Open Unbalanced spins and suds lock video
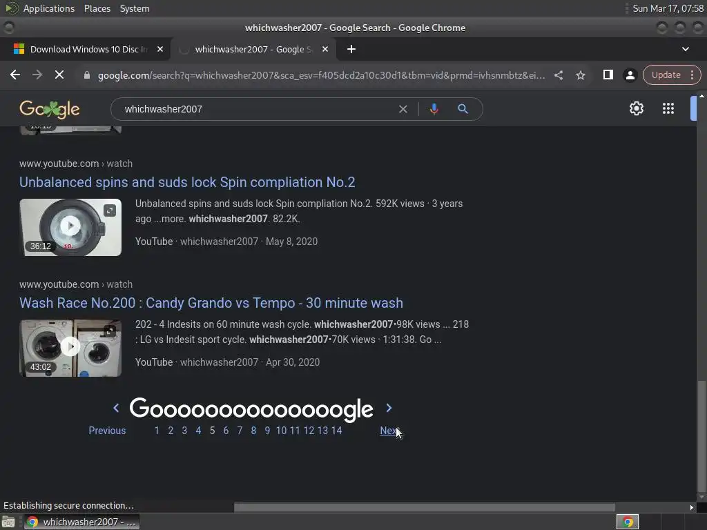Screen dimensions: 707x530 (x=187, y=182)
